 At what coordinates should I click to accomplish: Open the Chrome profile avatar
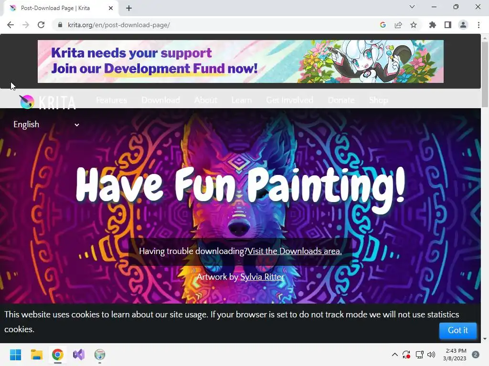point(463,25)
